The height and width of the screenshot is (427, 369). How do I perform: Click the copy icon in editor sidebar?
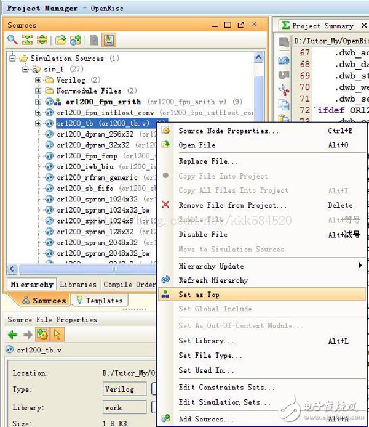(x=284, y=105)
